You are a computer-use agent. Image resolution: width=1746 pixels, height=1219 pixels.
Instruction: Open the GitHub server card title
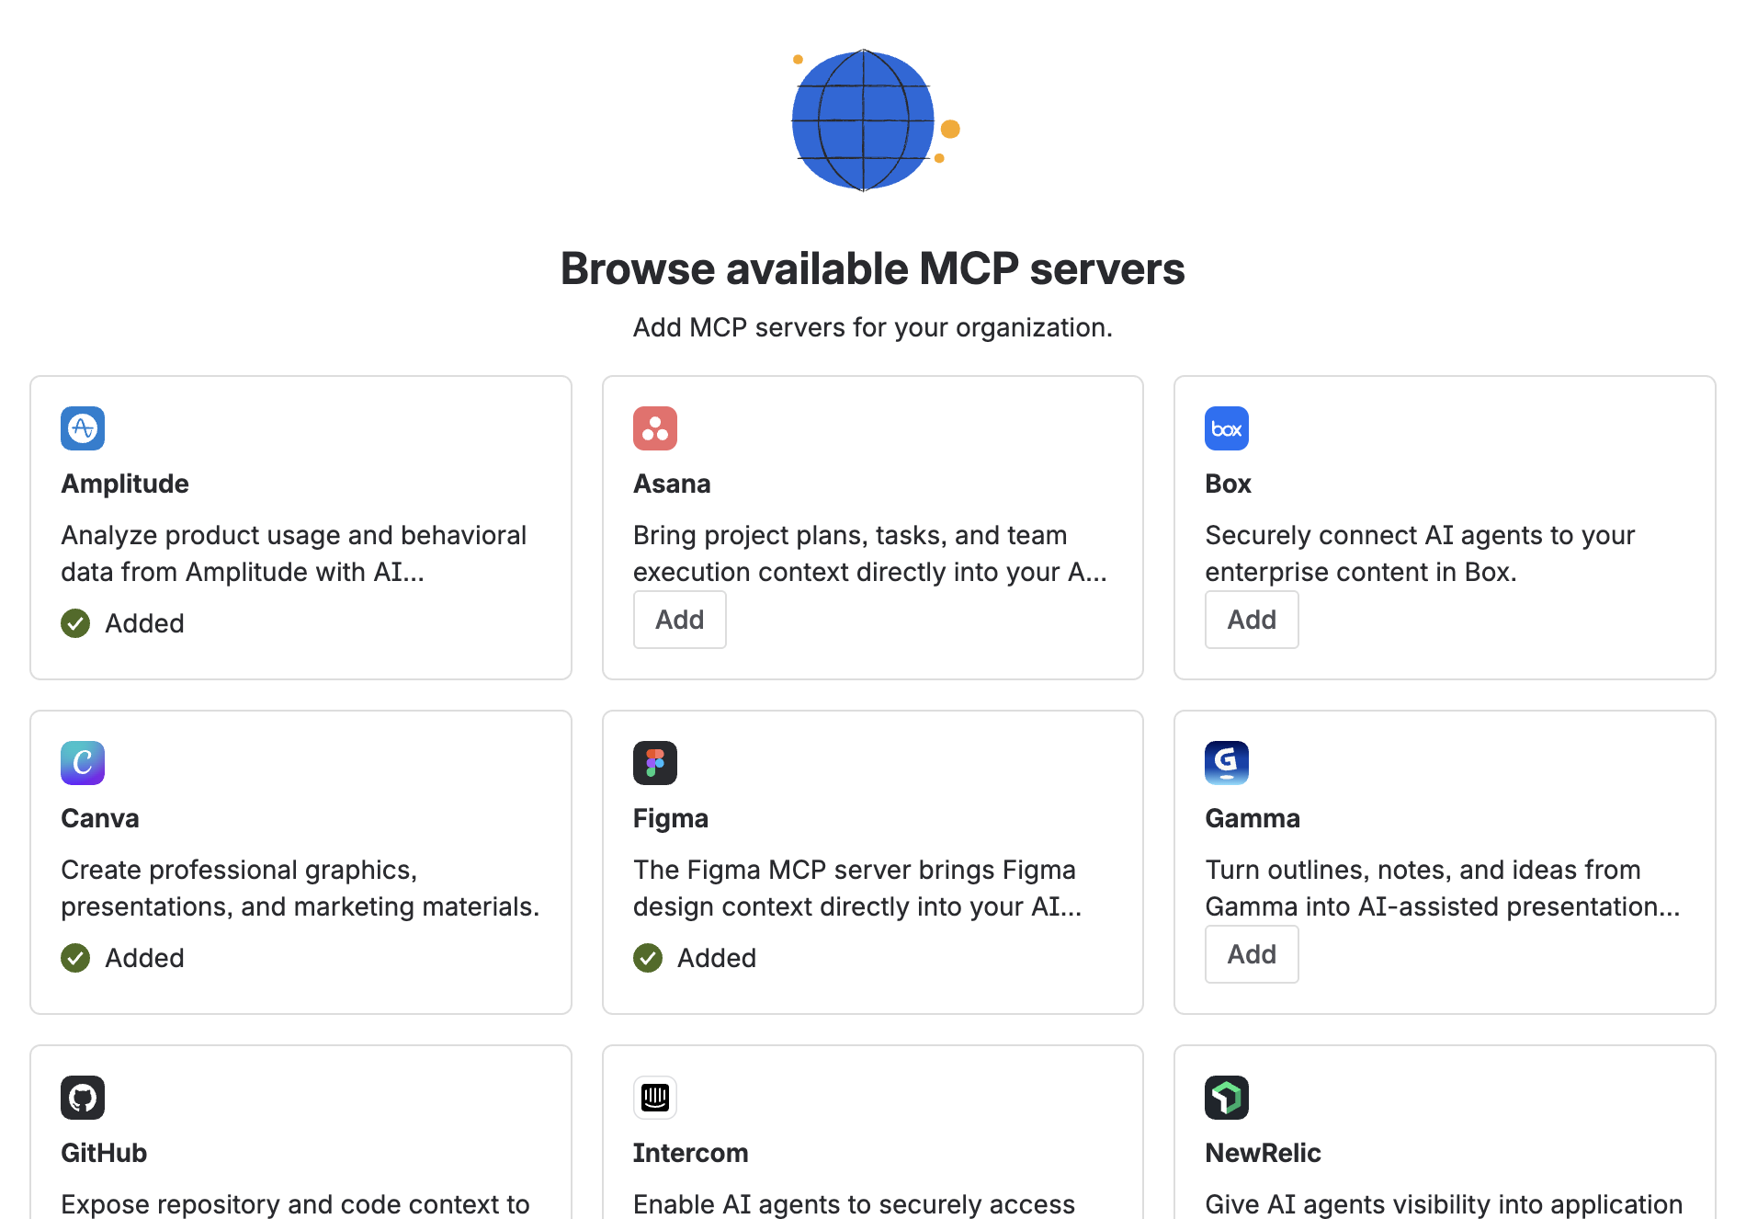[104, 1153]
